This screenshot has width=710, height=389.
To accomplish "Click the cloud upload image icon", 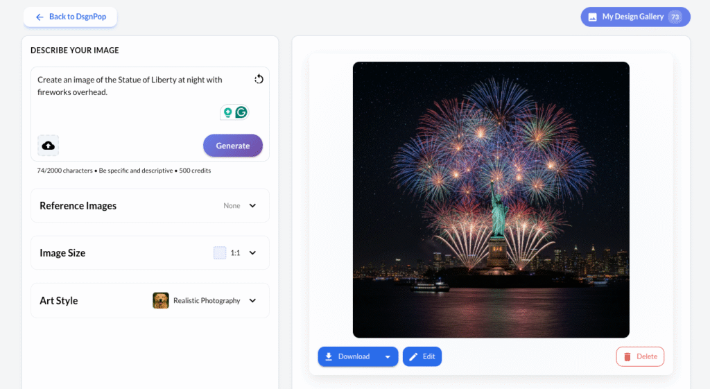I will [x=49, y=146].
